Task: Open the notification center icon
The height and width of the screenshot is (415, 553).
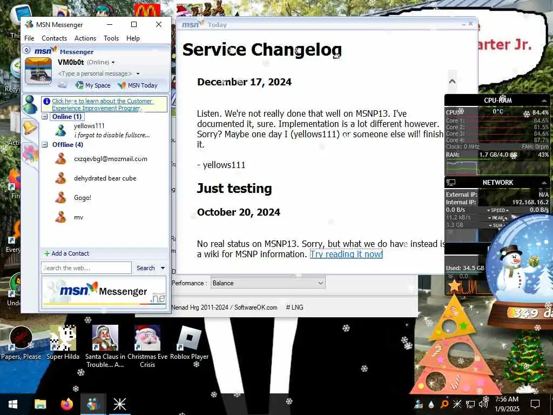Action: 535,404
